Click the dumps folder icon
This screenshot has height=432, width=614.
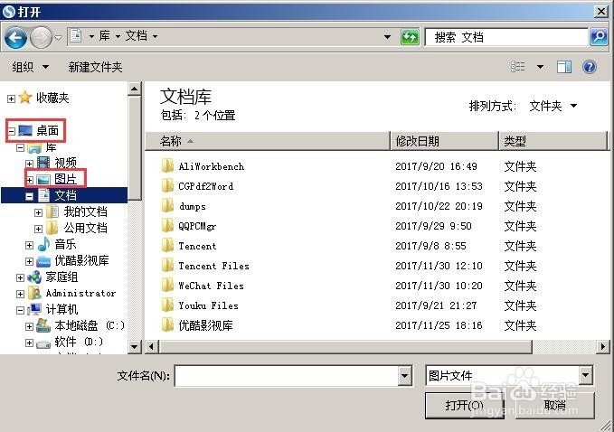[167, 205]
